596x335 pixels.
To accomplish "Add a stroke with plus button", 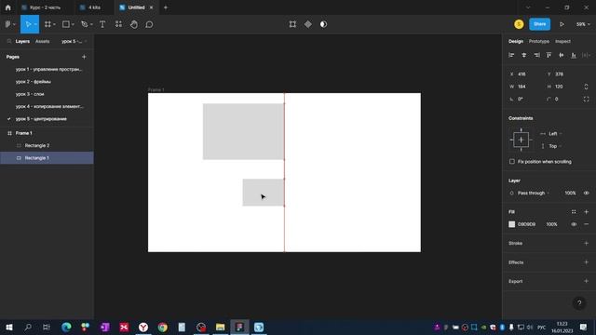I will (586, 244).
